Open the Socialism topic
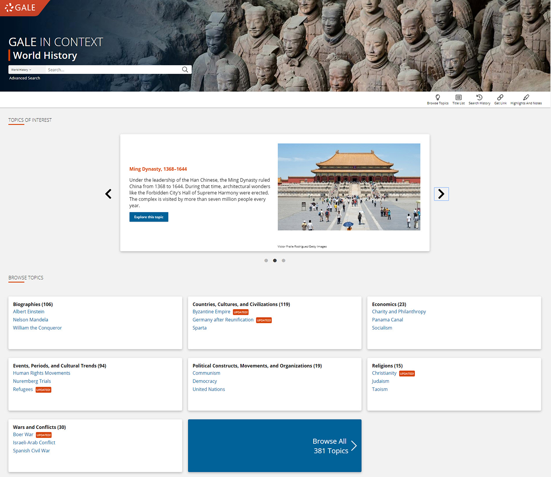Viewport: 551px width, 477px height. (382, 328)
